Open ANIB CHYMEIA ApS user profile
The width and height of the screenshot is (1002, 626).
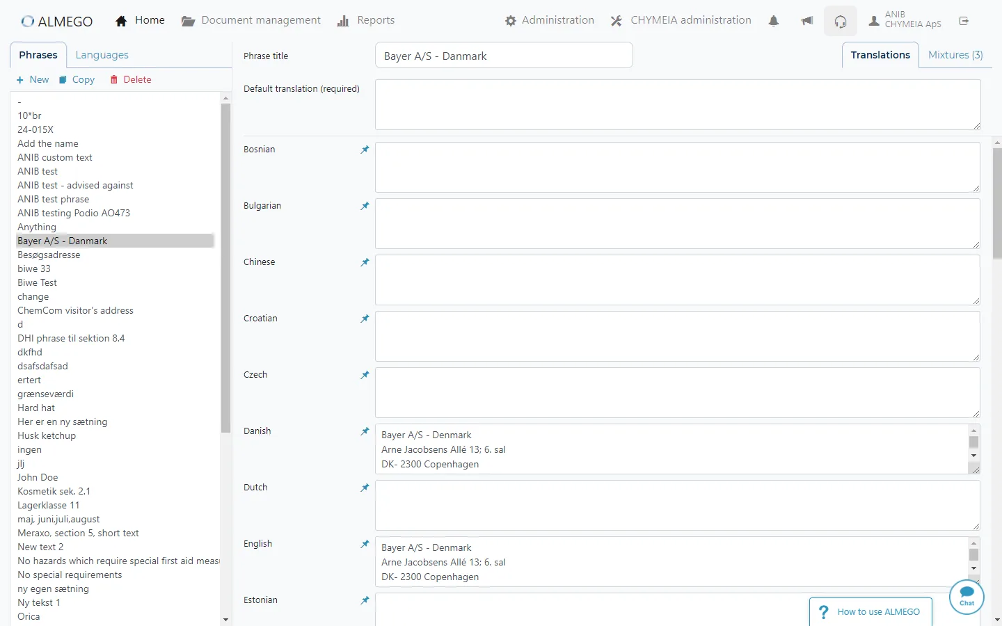(905, 19)
